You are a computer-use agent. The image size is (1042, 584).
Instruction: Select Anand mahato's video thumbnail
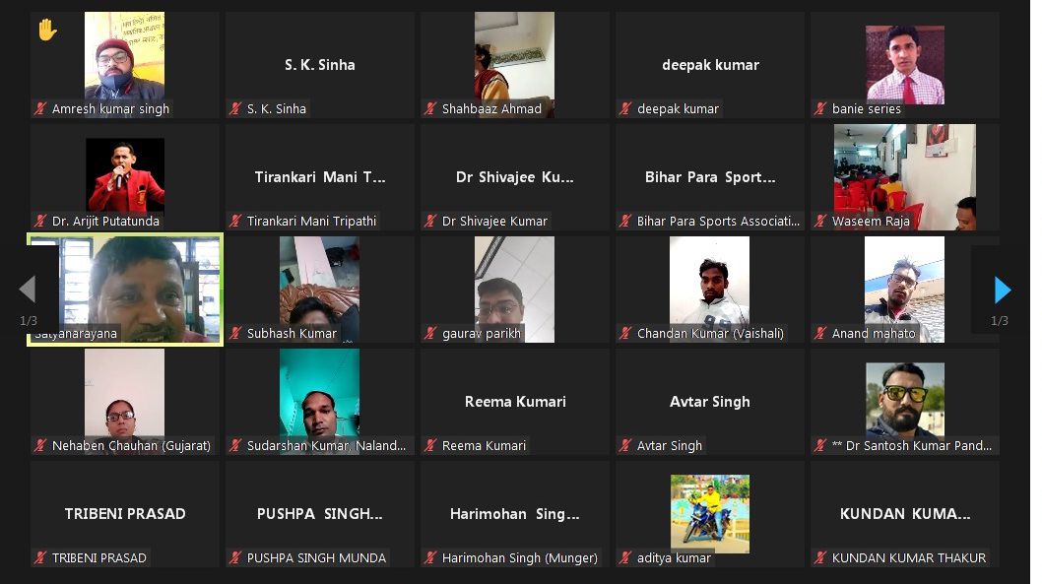tap(904, 290)
